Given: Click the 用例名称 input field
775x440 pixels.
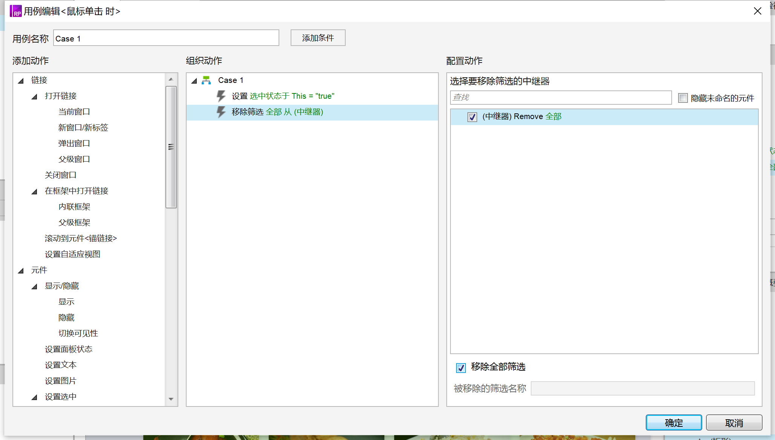Looking at the screenshot, I should point(166,38).
